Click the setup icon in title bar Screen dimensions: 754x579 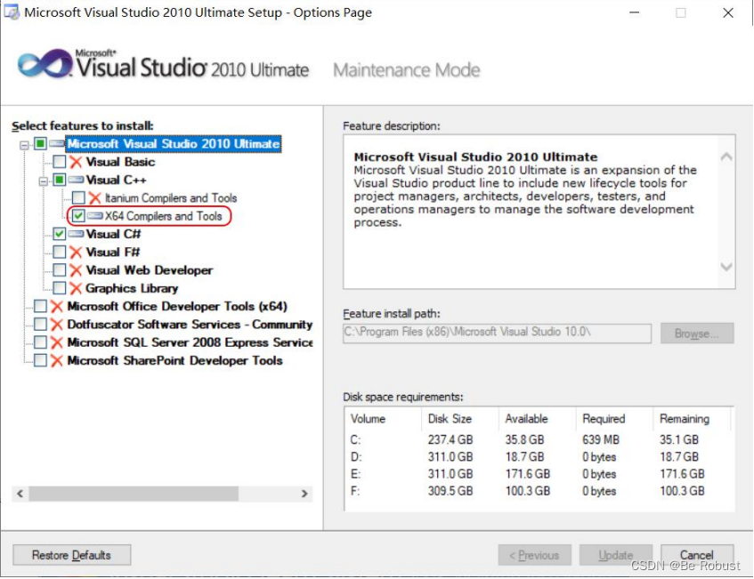pos(12,12)
